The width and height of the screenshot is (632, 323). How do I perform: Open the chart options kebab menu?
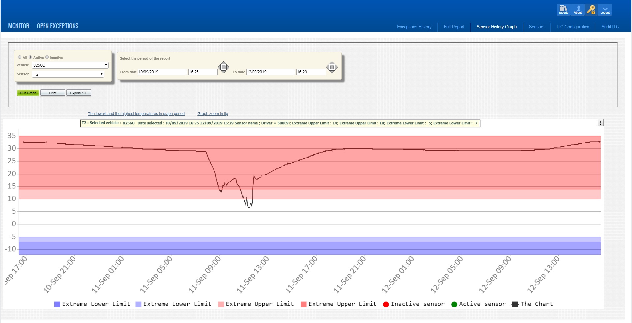[600, 123]
